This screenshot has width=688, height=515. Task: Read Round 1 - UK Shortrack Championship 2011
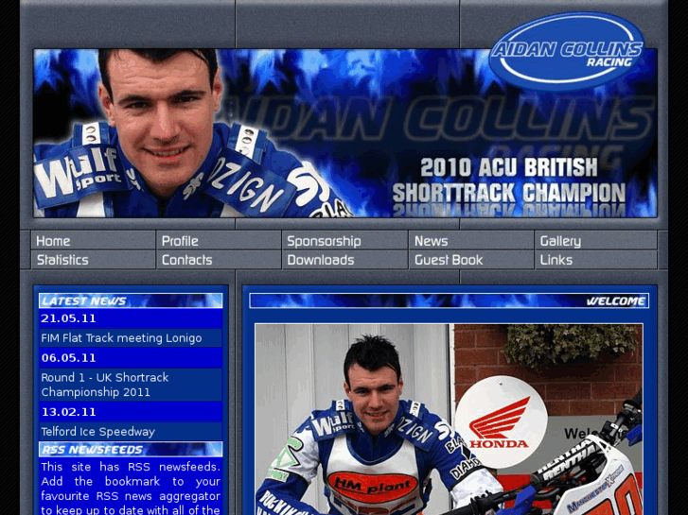click(x=105, y=385)
